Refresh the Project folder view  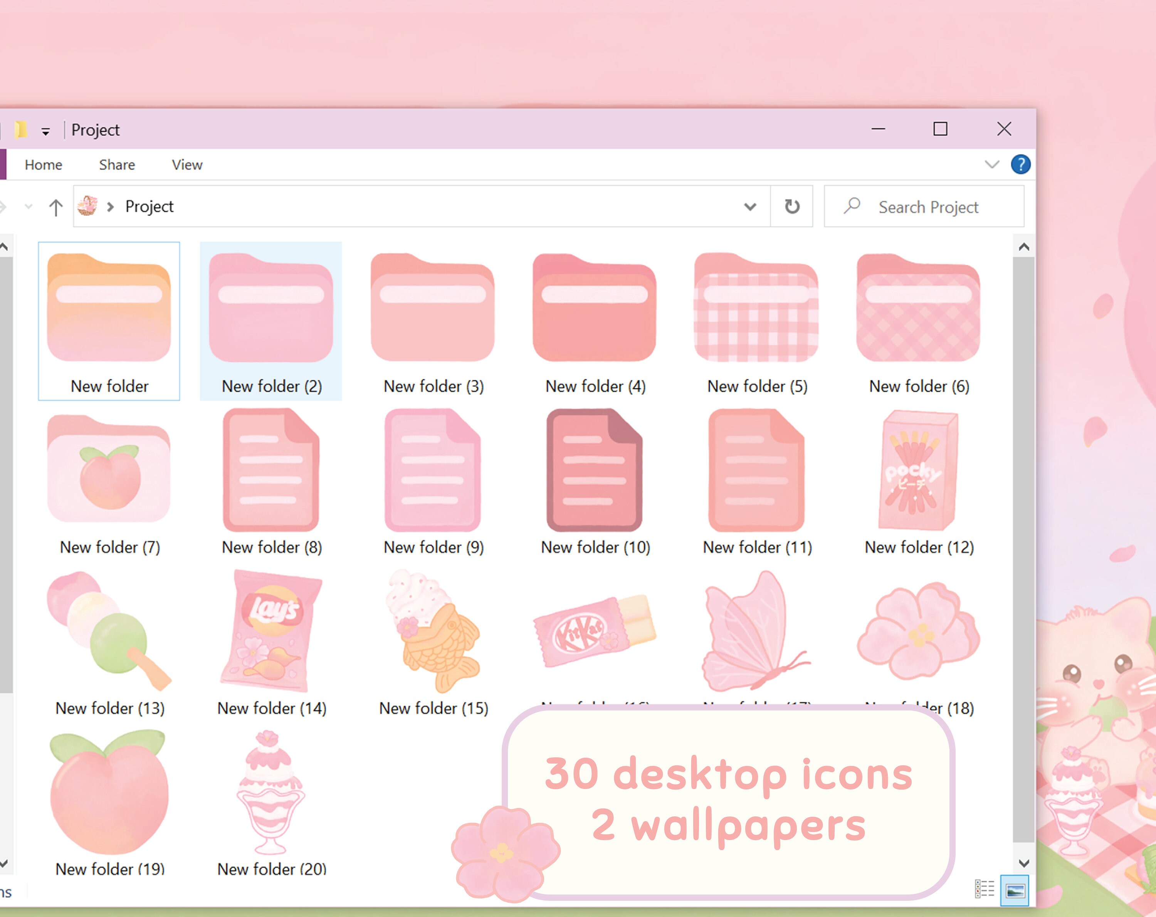tap(792, 207)
